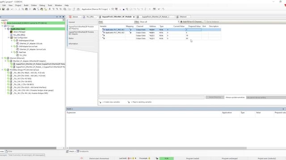Click Add FB for IO Channel button
286x160 pixels.
[192, 22]
